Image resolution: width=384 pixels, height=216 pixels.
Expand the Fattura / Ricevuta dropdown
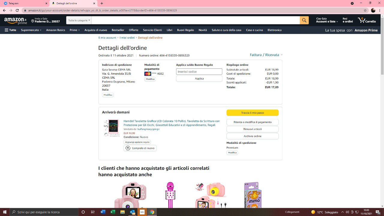266,55
